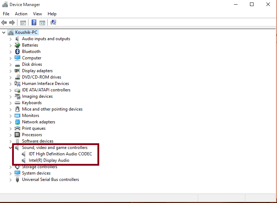Click Scan for hardware changes icon
Screen dimensions: 277x203
point(53,22)
